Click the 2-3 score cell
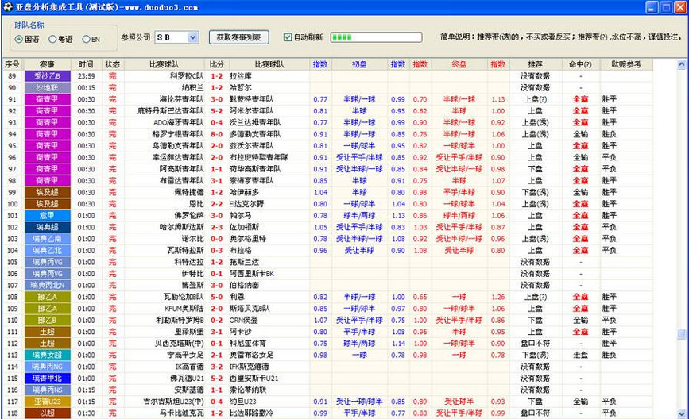689x419 pixels. point(217,227)
